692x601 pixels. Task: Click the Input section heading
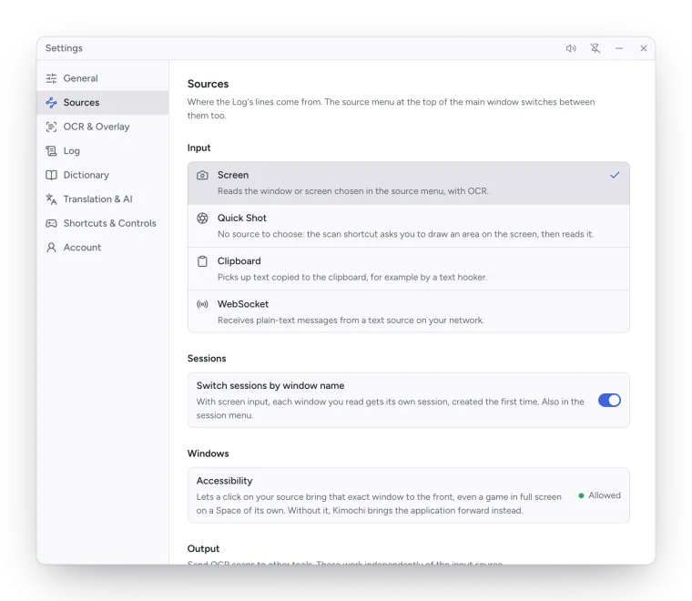(198, 148)
